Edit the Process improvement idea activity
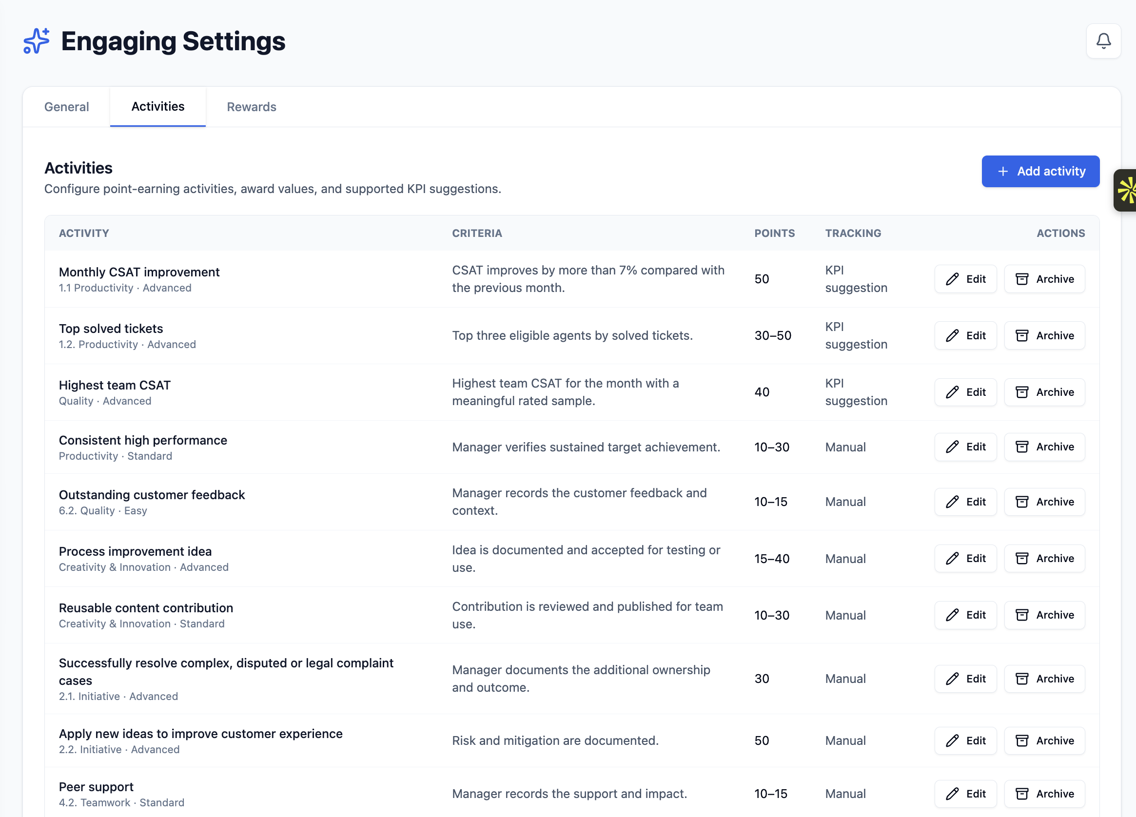The height and width of the screenshot is (817, 1136). 965,559
